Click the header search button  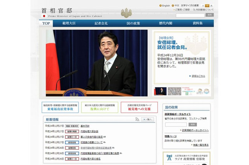point(210,15)
